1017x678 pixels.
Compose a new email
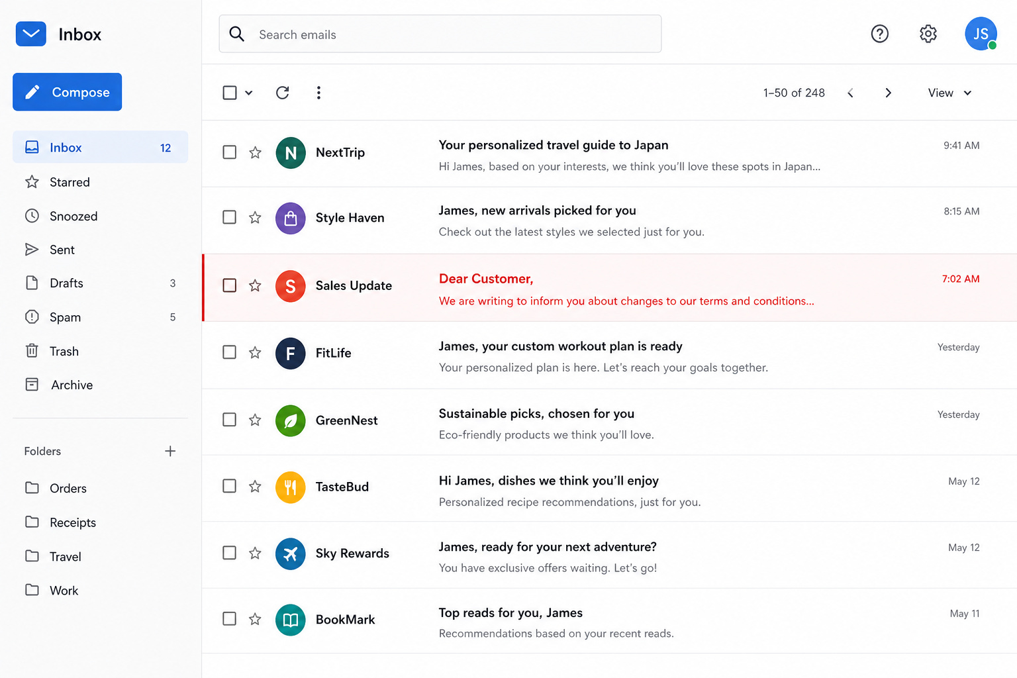(68, 92)
